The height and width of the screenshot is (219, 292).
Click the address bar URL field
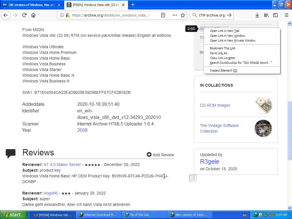(x=111, y=15)
